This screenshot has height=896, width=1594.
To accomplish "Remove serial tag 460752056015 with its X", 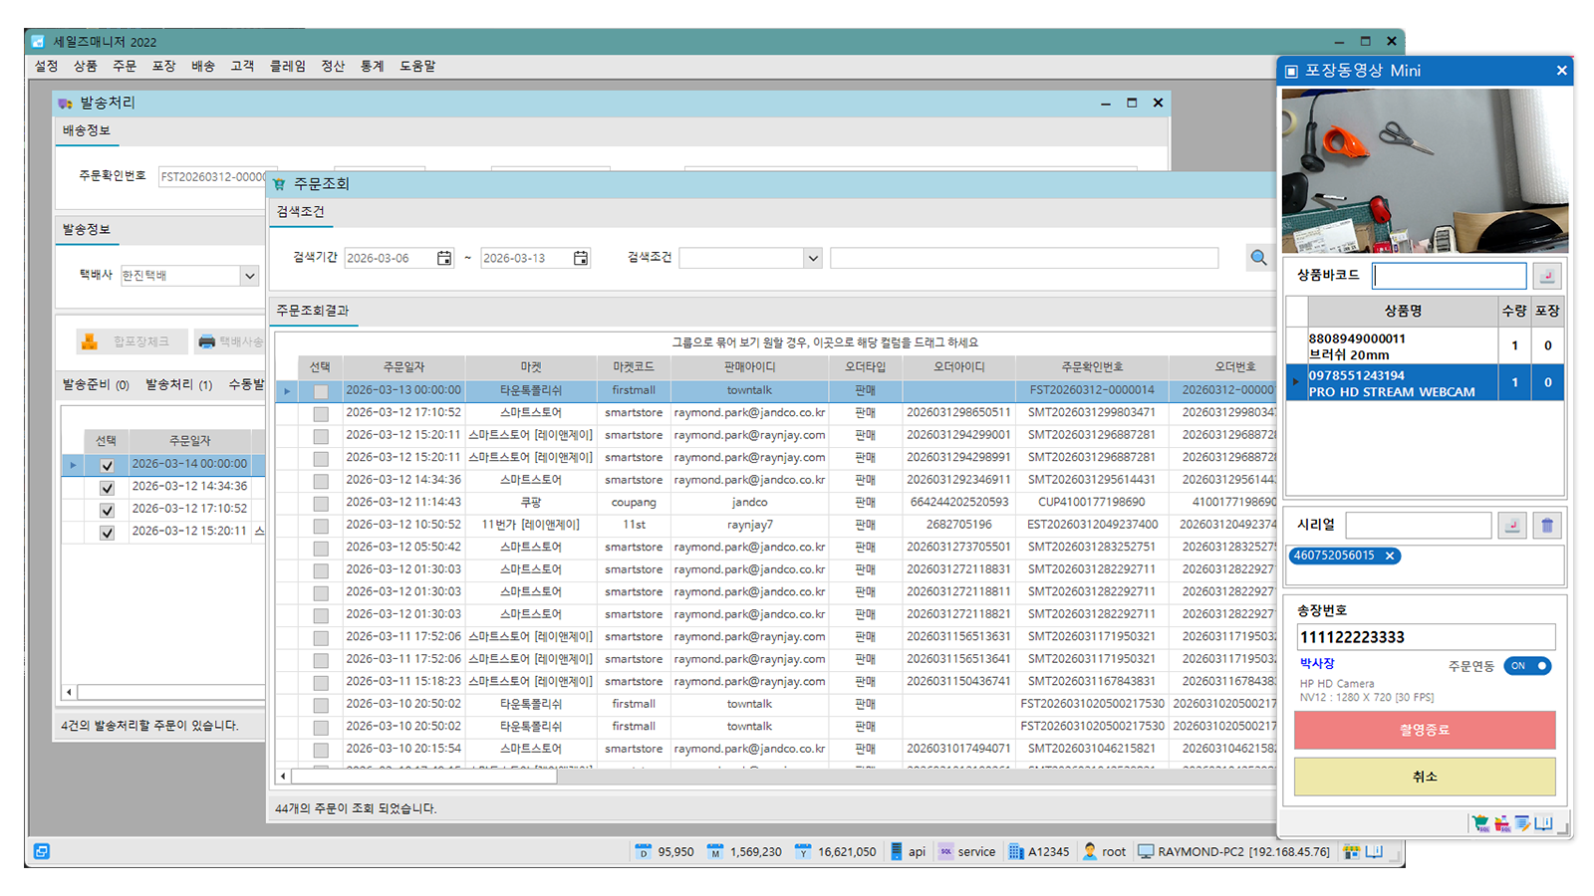I will [1390, 556].
